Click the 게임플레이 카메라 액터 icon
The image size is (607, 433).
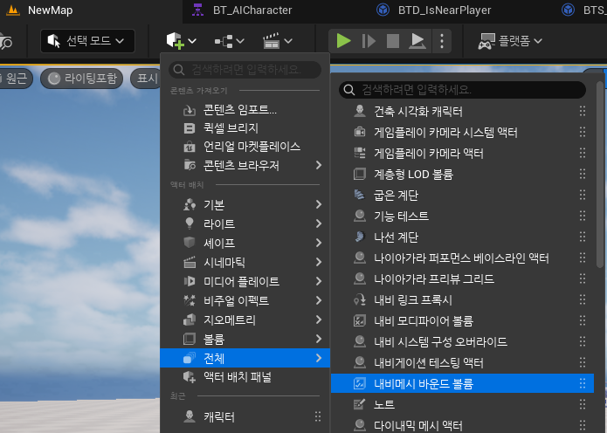(360, 154)
